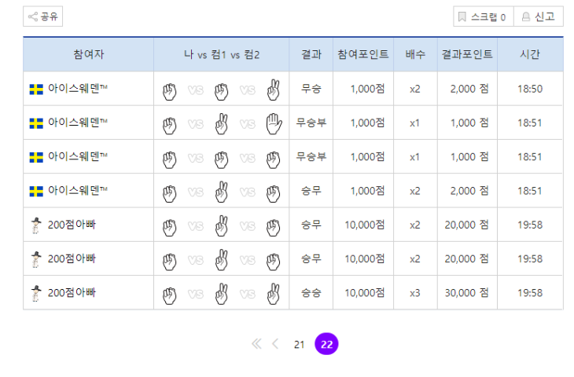The height and width of the screenshot is (377, 574).
Task: Click middle scissors hand in 승승 row
Action: click(221, 293)
